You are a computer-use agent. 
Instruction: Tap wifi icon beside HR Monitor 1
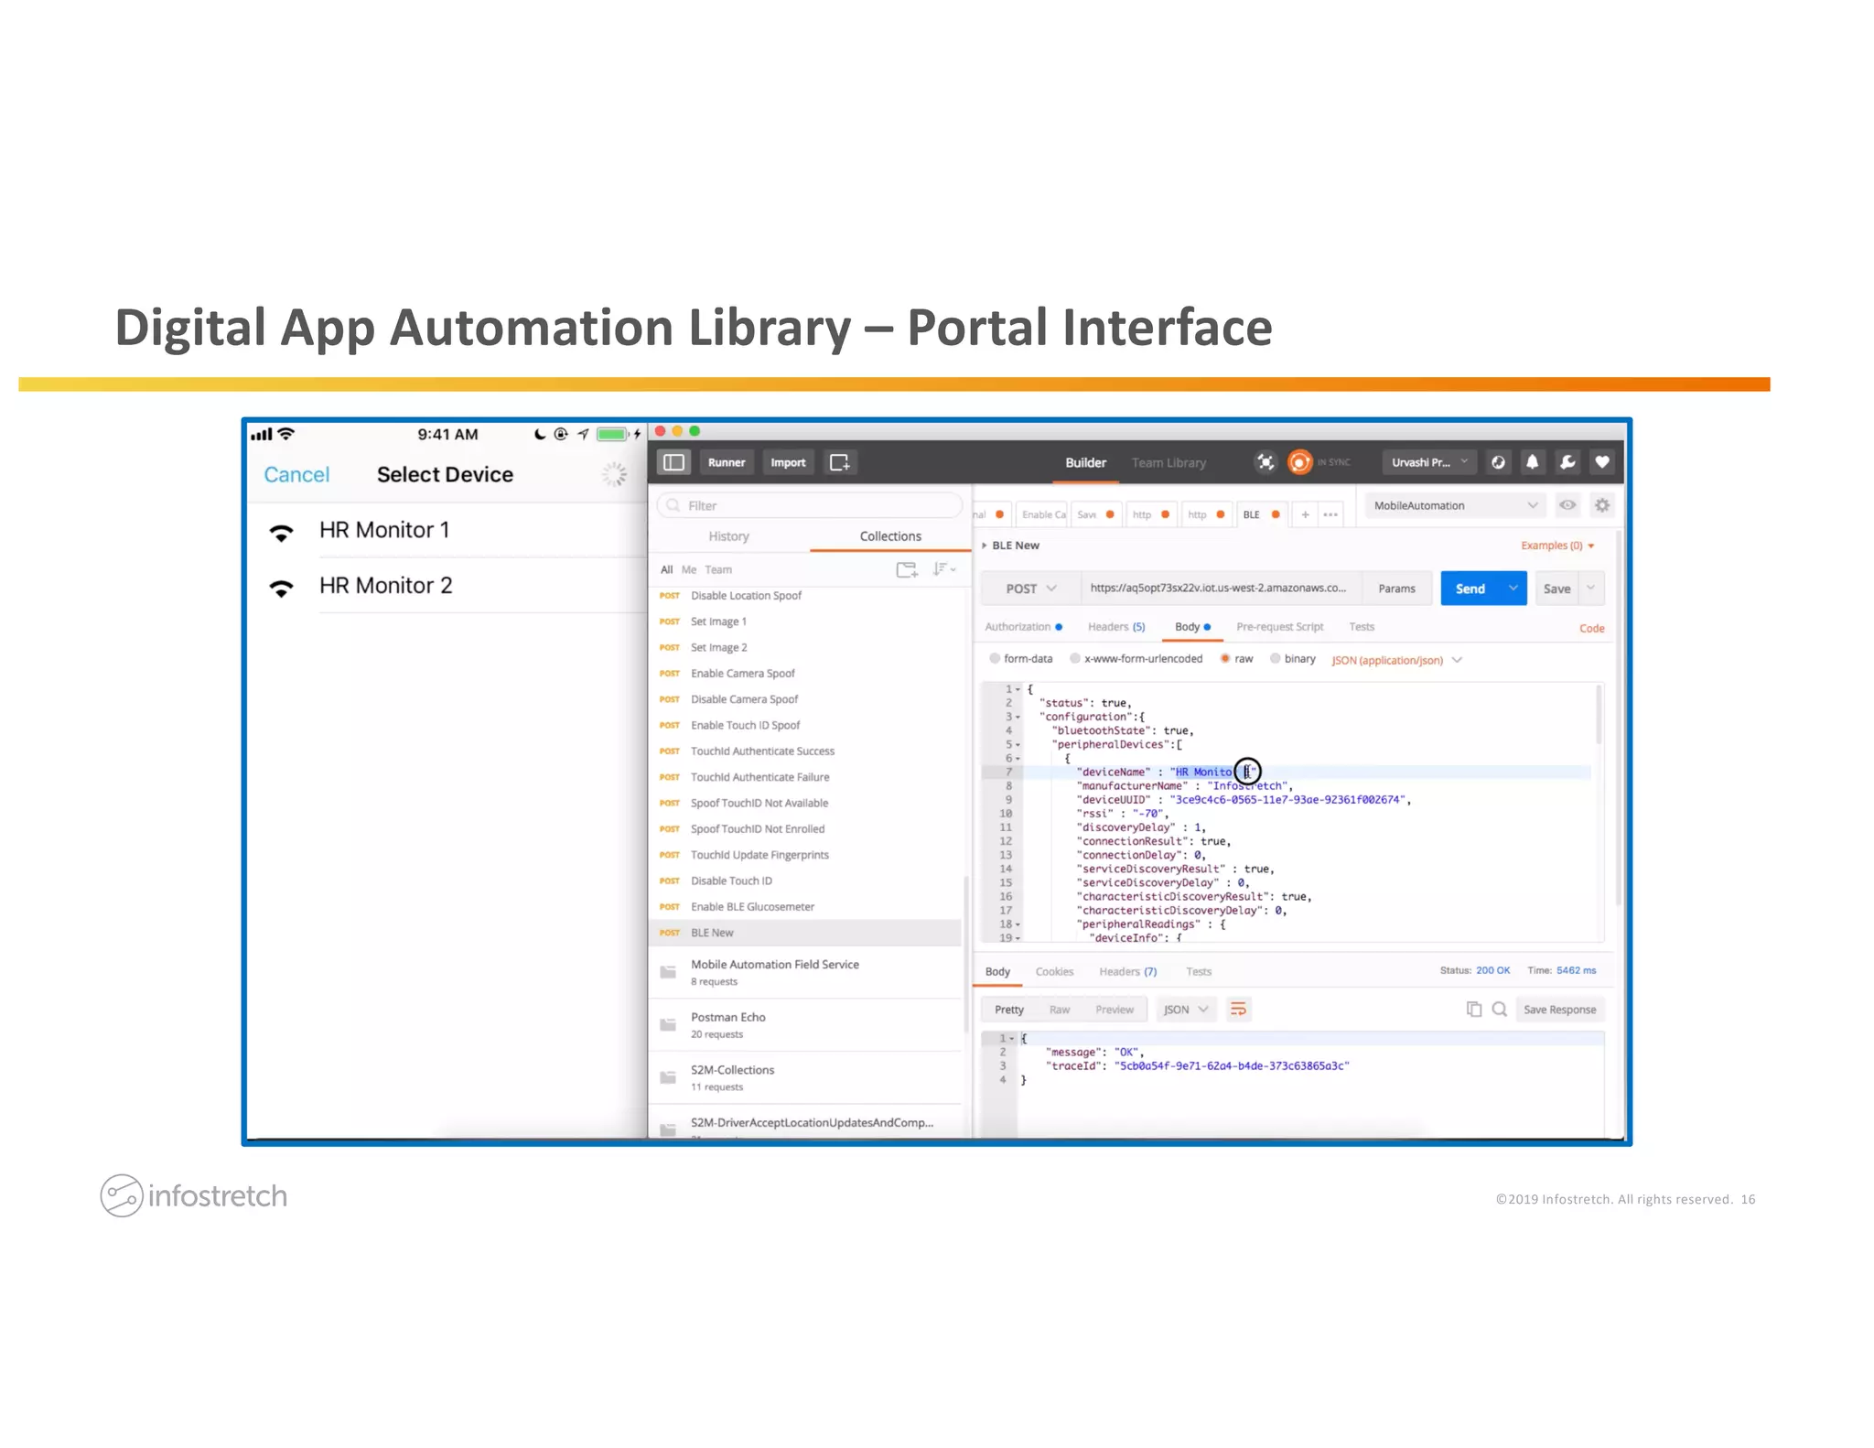(282, 532)
